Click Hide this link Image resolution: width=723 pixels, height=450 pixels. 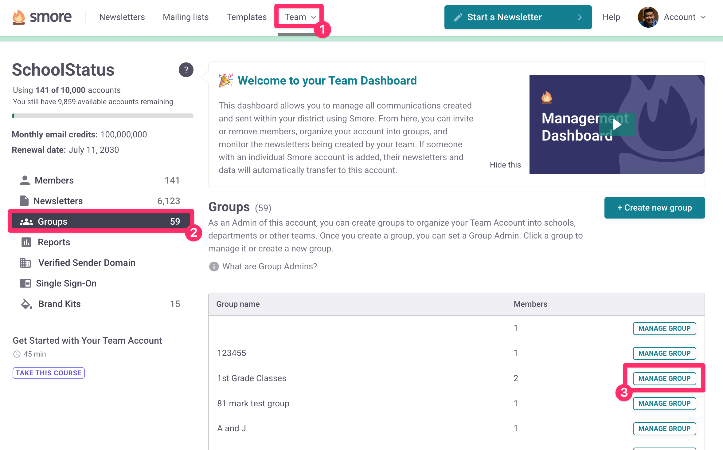click(x=505, y=165)
